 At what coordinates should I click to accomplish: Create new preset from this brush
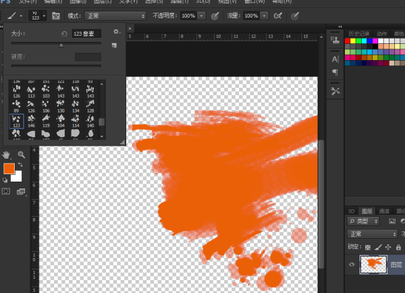[x=114, y=45]
